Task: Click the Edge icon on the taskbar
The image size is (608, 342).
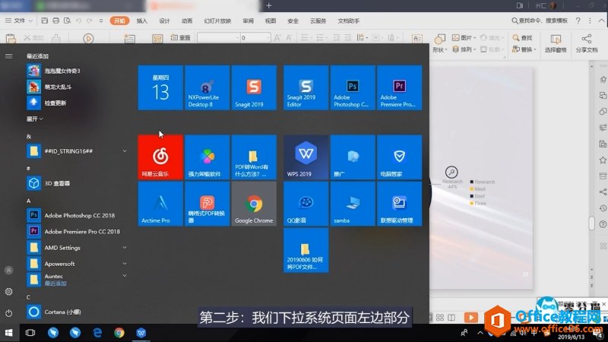Action: pyautogui.click(x=97, y=332)
